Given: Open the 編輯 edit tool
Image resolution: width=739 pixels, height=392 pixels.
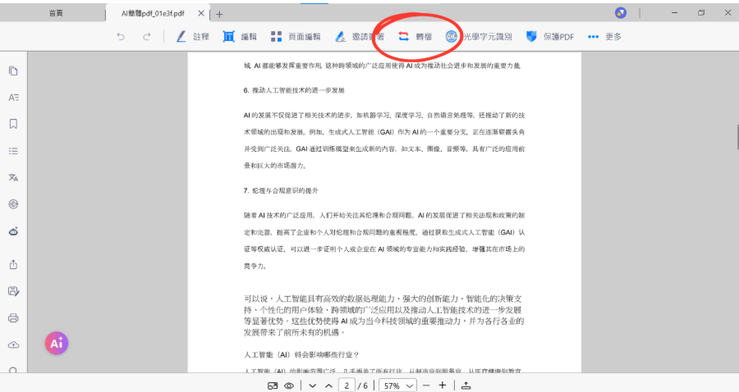Looking at the screenshot, I should point(240,36).
